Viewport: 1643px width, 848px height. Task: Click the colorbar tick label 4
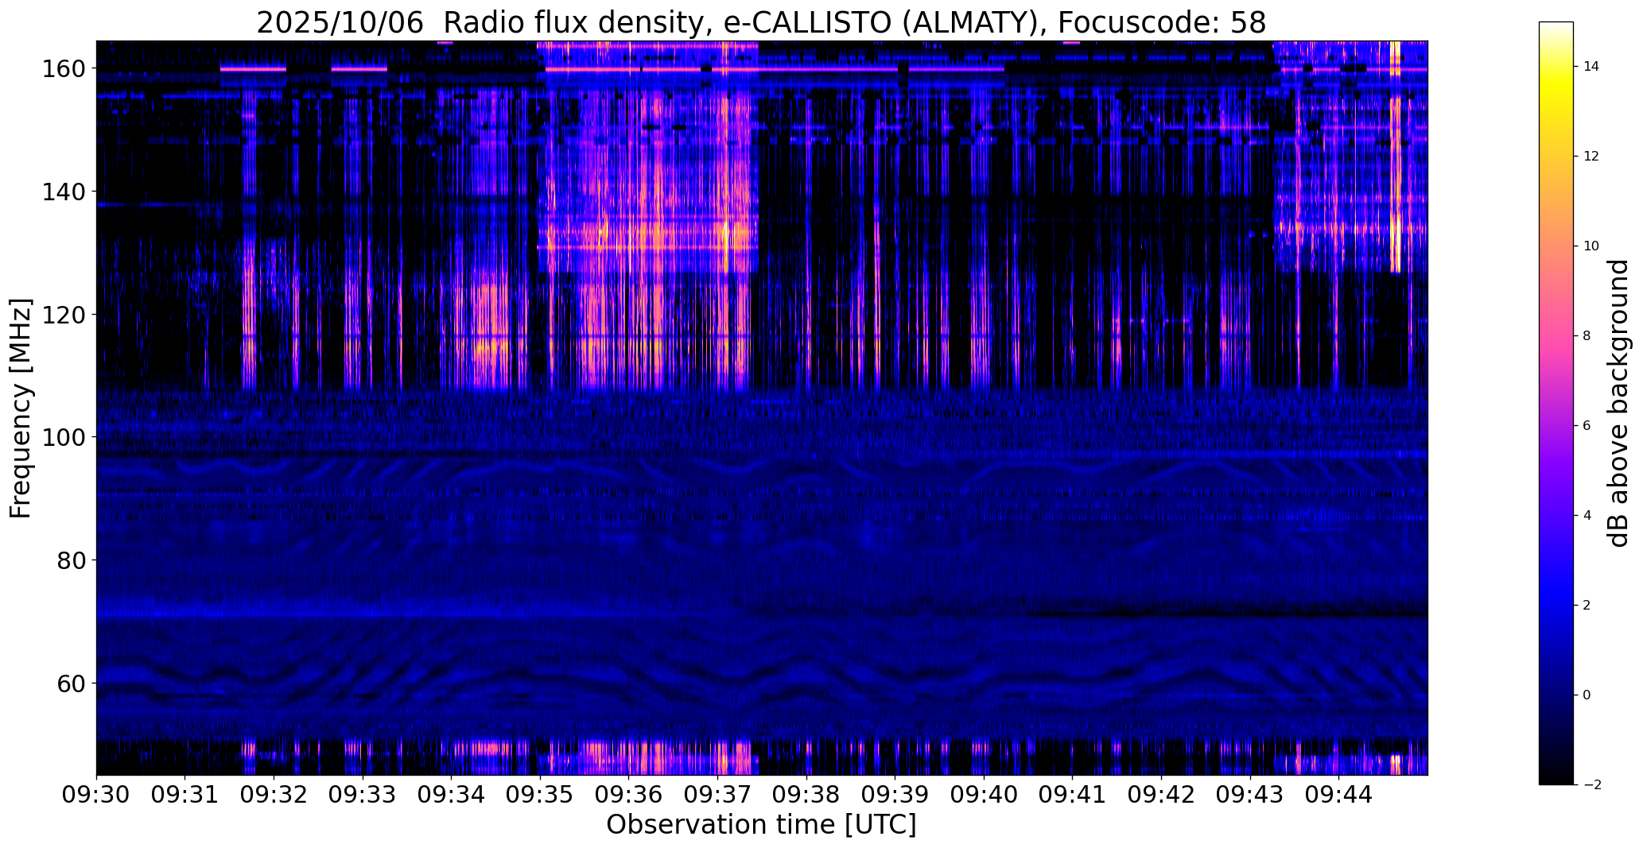point(1587,516)
